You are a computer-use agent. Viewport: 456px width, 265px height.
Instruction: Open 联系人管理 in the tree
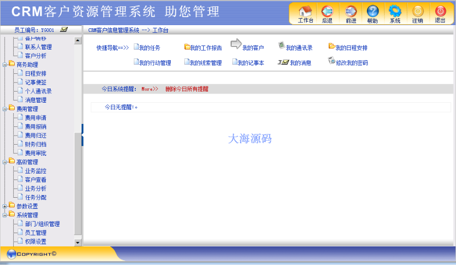(39, 47)
